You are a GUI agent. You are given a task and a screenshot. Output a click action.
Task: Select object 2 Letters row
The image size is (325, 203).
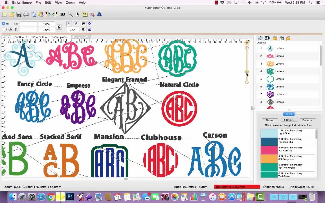(288, 56)
